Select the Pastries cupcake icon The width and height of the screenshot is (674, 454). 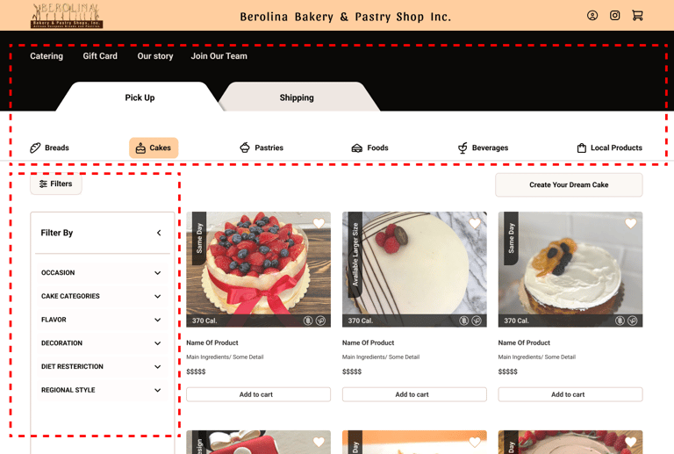click(x=245, y=148)
